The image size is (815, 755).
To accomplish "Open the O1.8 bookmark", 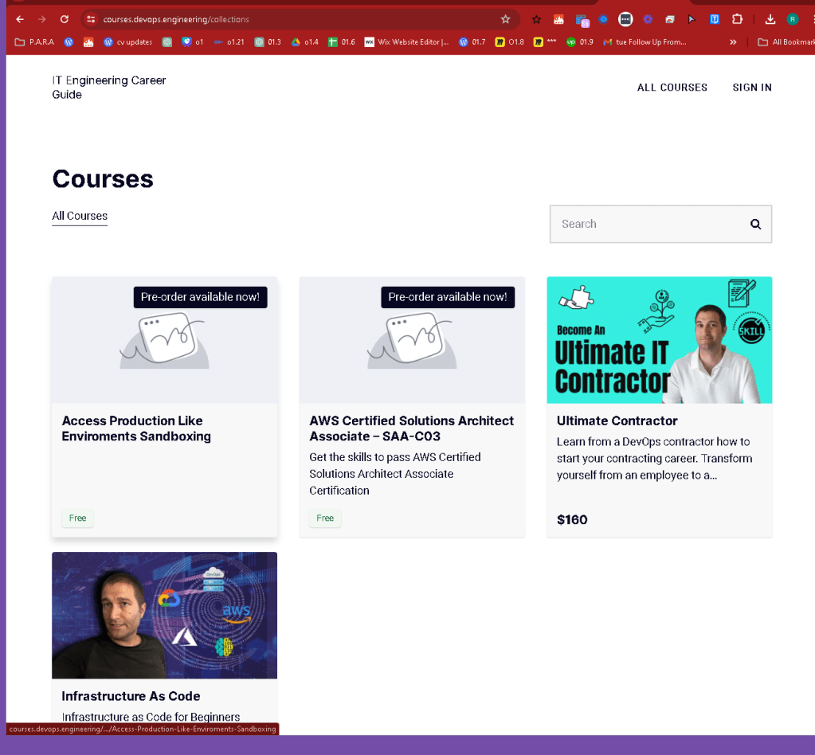I will coord(509,42).
